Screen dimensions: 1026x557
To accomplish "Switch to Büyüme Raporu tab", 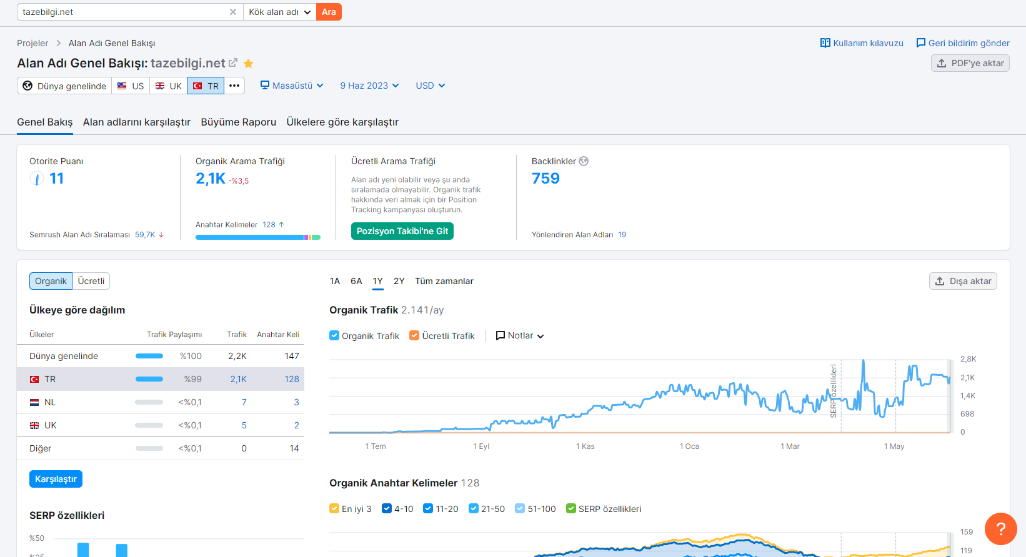I will [x=238, y=122].
